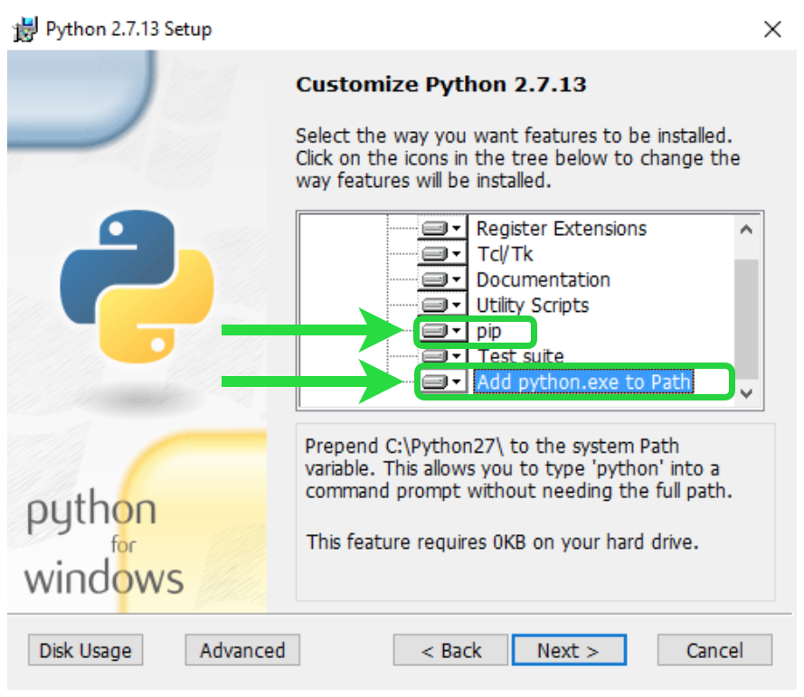Viewport: 804px width, 697px height.
Task: Click the drive icon next to Tcl/Tk
Action: (435, 254)
